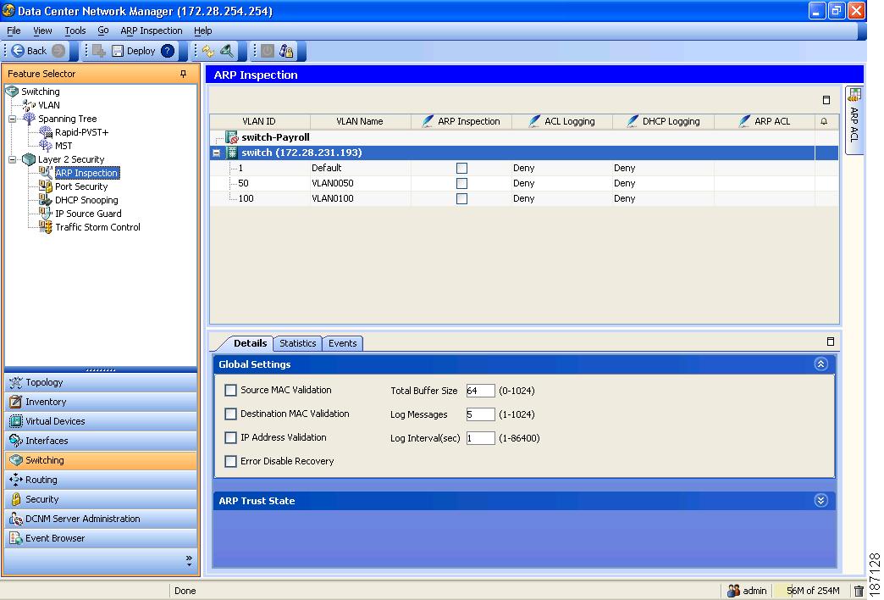Image resolution: width=884 pixels, height=600 pixels.
Task: Check the Error Disable Recovery option
Action: point(230,461)
